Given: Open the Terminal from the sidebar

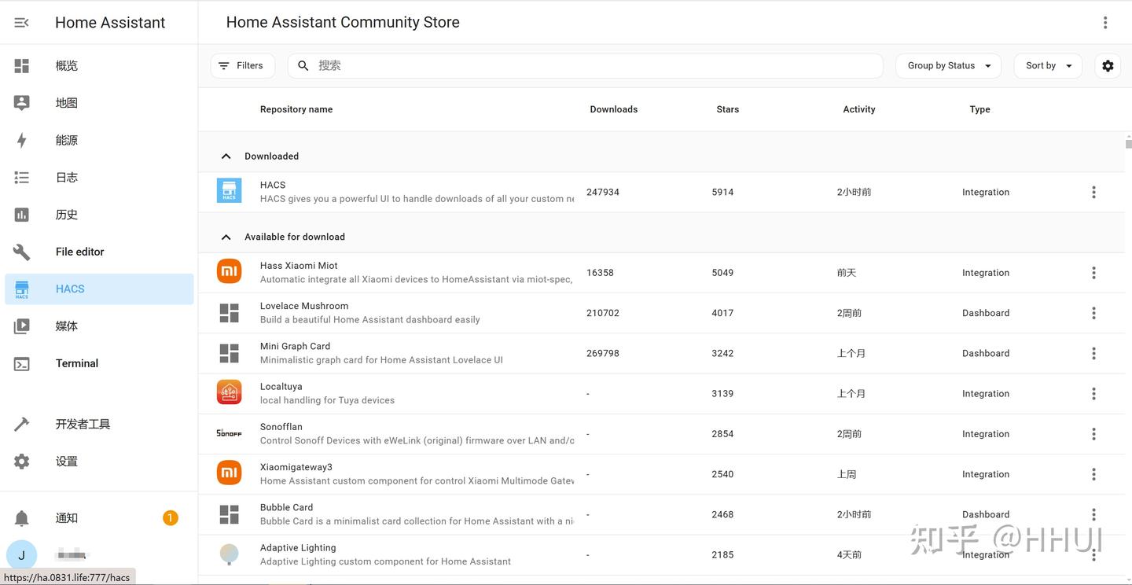Looking at the screenshot, I should (x=76, y=363).
